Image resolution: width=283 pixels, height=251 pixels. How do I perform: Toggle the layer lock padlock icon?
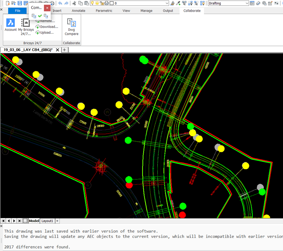coord(102,3)
